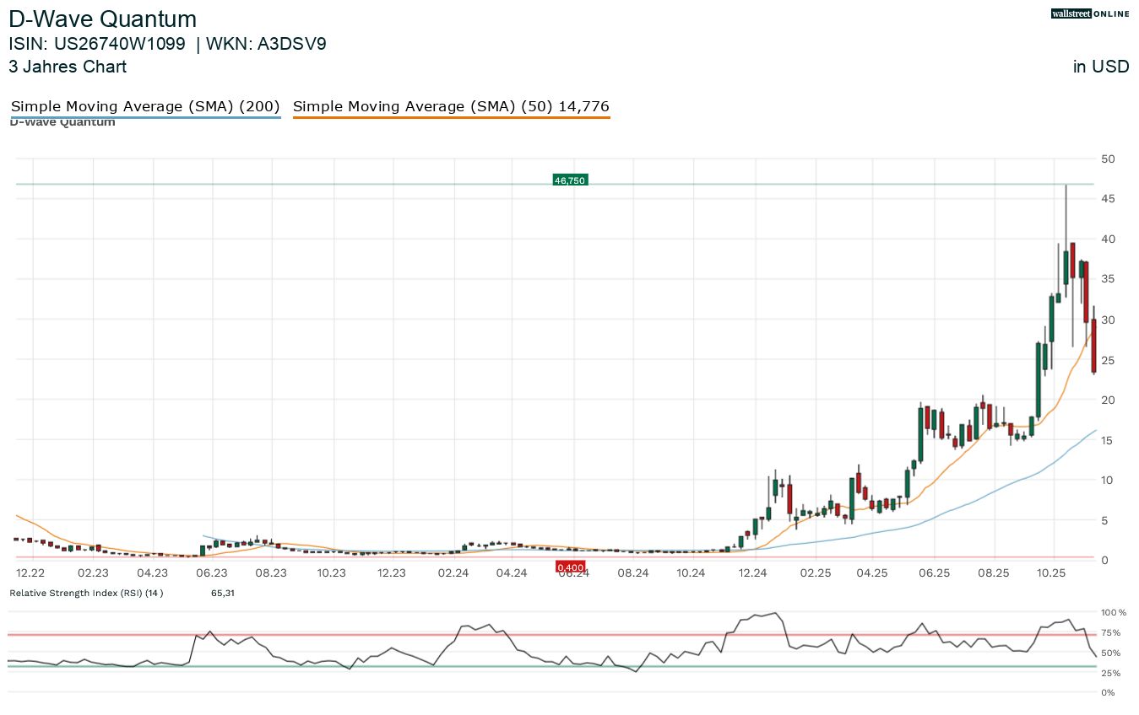
Task: Click the 3 Jahres Chart period label
Action: [x=68, y=67]
